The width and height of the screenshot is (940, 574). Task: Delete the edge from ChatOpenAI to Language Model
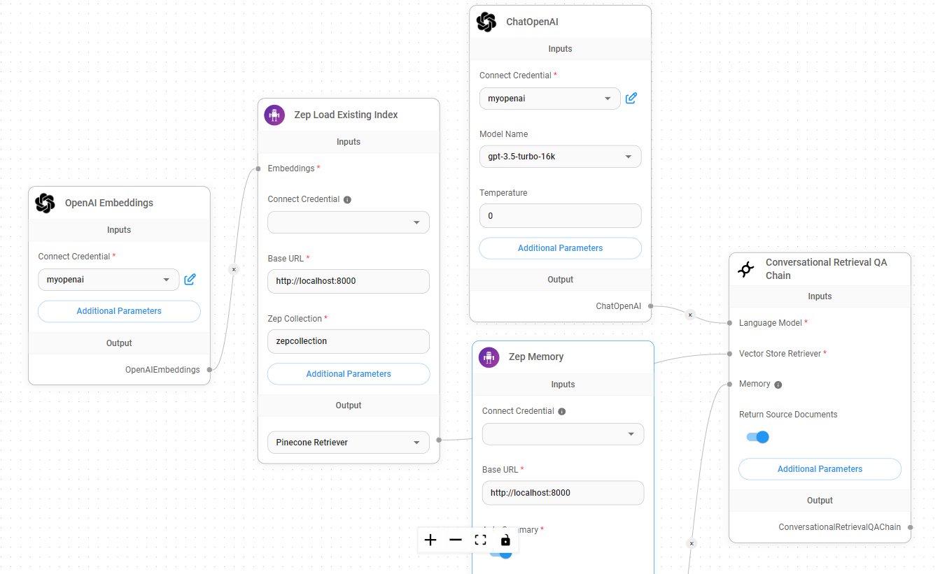[690, 315]
